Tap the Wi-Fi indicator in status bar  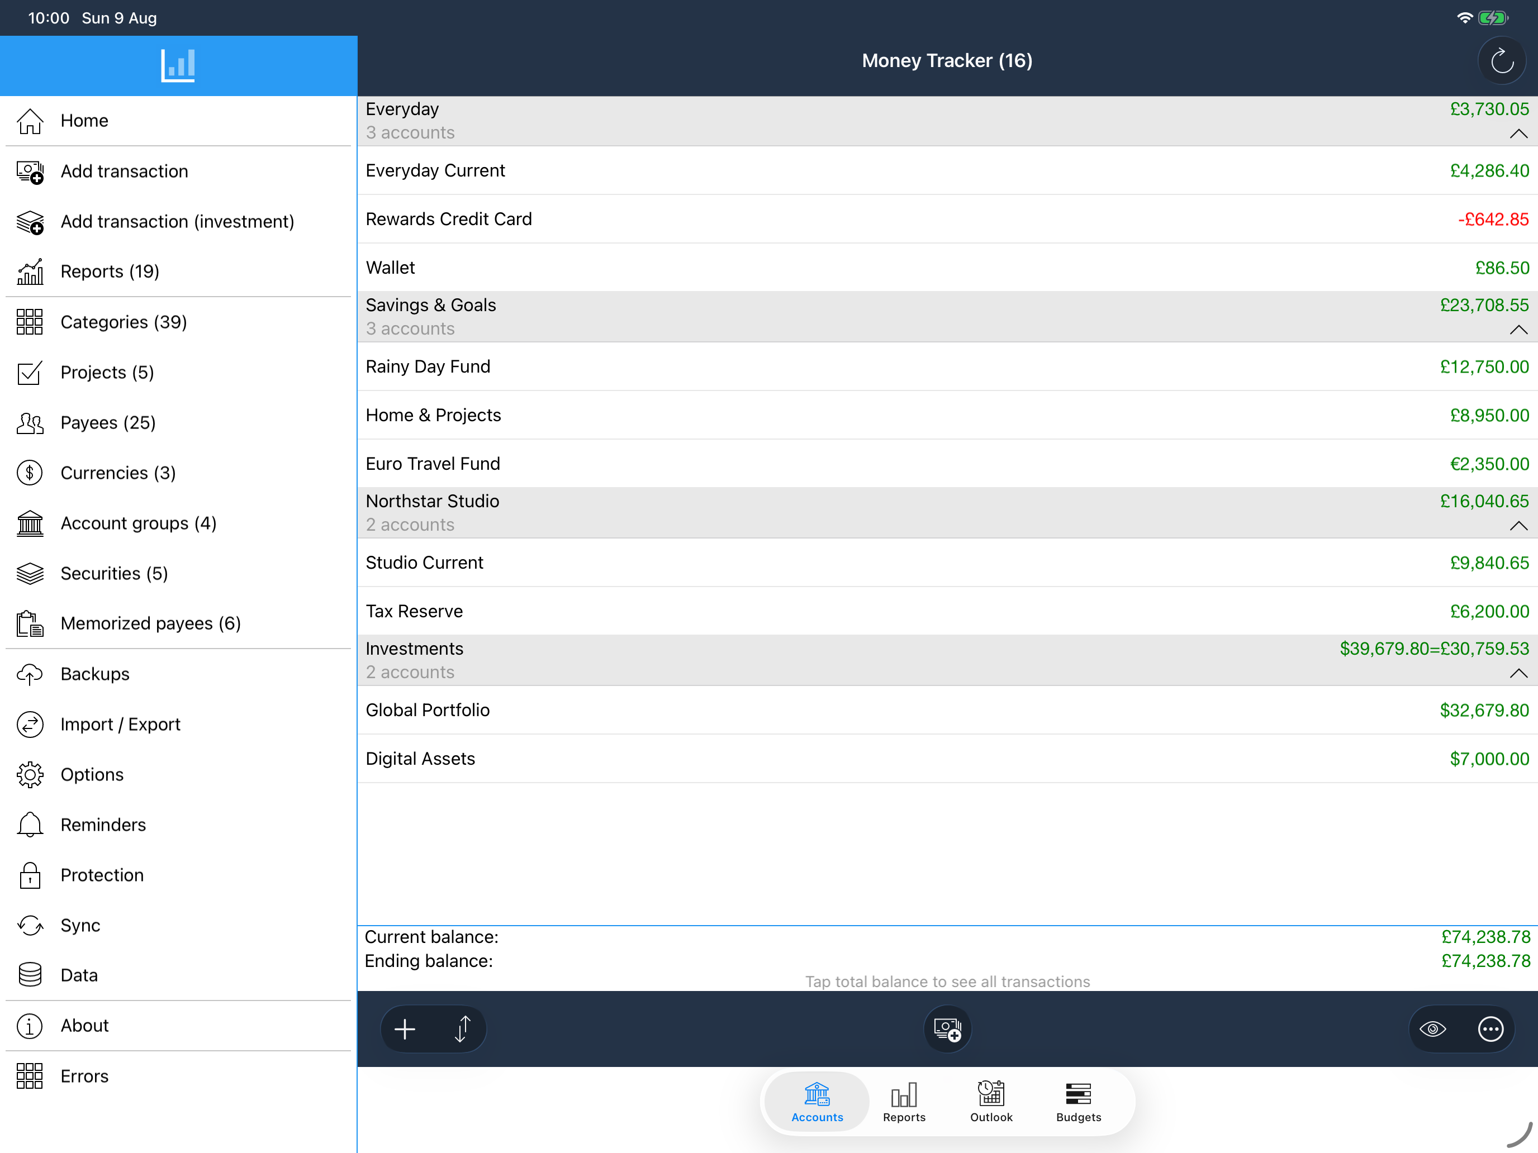1464,18
